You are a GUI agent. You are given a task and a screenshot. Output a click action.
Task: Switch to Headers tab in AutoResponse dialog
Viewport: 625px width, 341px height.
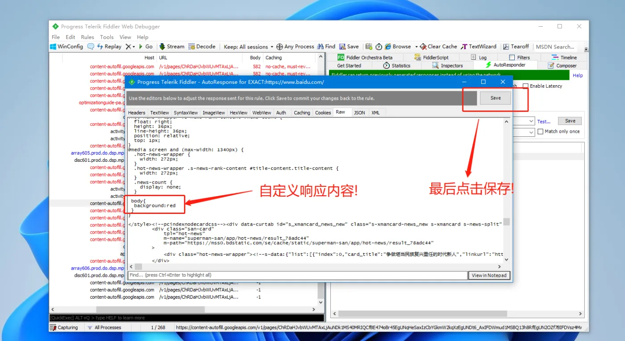click(x=137, y=113)
